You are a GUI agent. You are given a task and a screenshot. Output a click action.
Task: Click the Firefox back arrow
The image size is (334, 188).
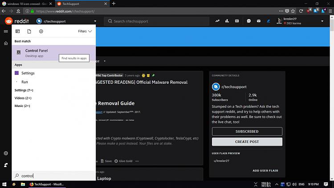tap(4, 11)
